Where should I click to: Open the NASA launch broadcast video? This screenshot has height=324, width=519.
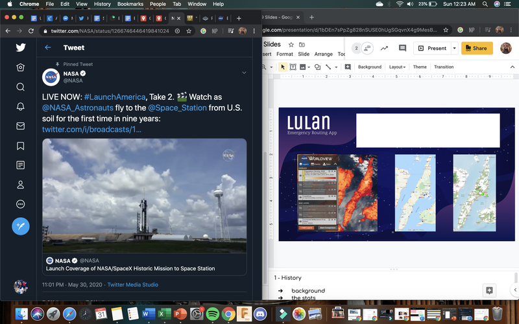click(144, 196)
